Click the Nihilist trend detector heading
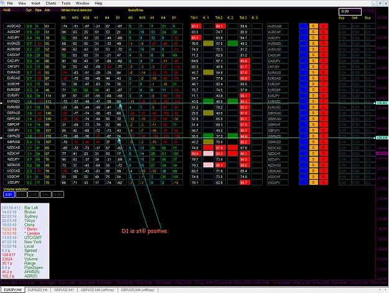 (77, 10)
